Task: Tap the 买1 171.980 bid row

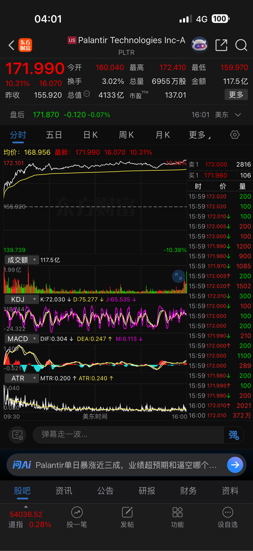Action: coord(220,175)
